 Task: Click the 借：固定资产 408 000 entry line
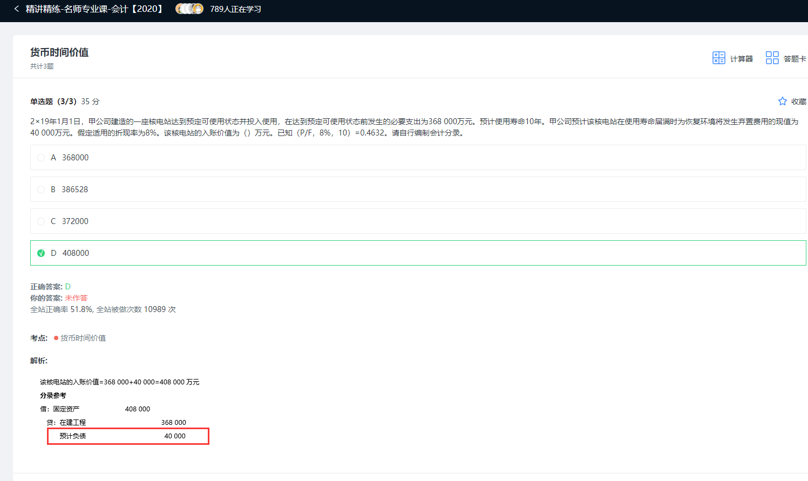point(95,409)
